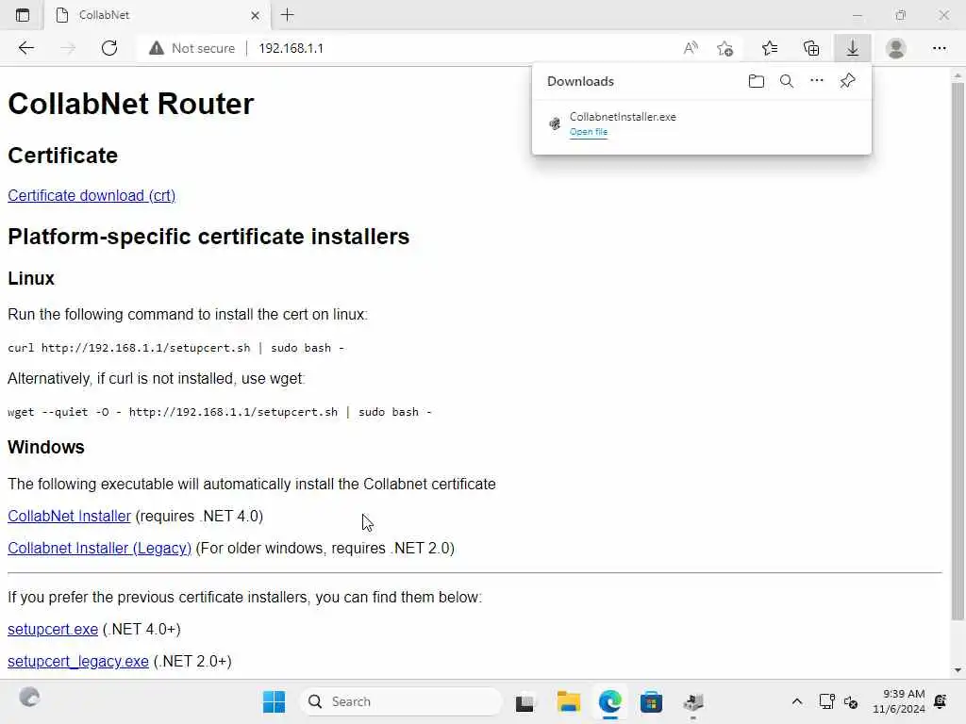Open the widgets icon at taskbar left
This screenshot has width=966, height=724.
coord(29,698)
